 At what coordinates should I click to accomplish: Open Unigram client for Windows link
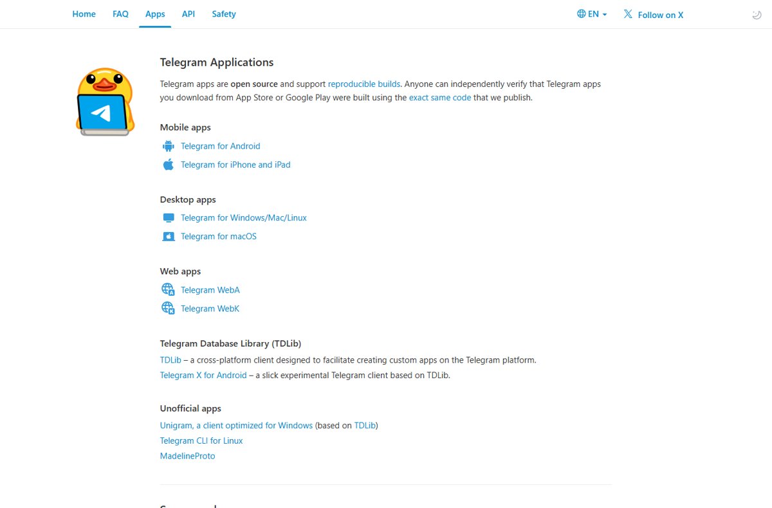236,426
